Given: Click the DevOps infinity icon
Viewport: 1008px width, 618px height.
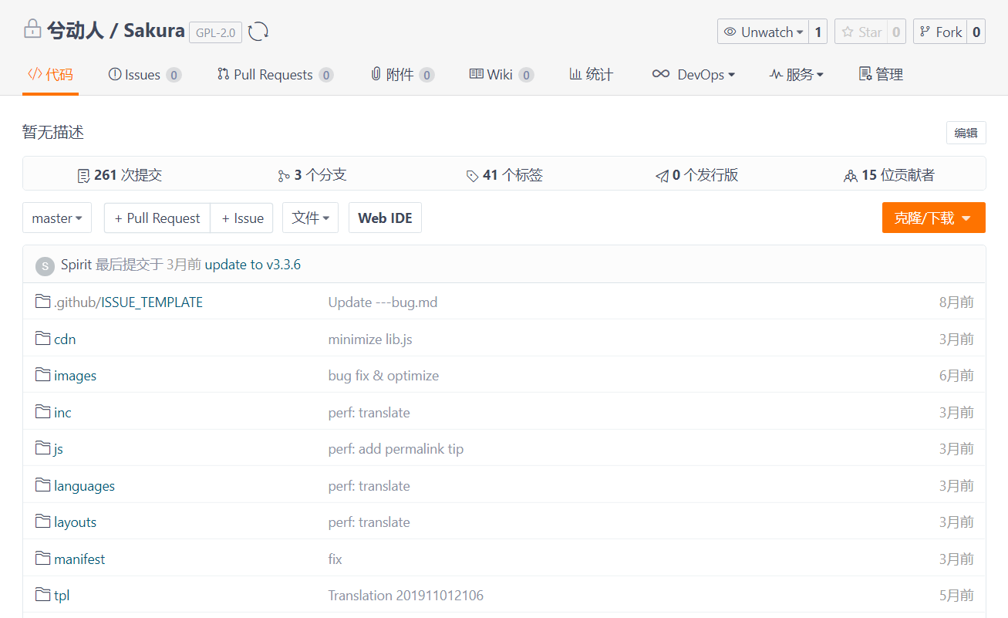Looking at the screenshot, I should [x=660, y=74].
